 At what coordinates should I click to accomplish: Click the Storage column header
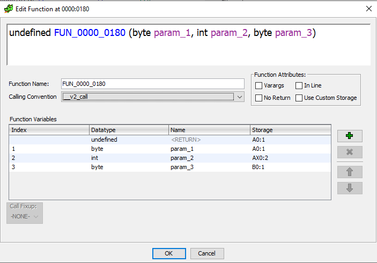tap(291, 130)
